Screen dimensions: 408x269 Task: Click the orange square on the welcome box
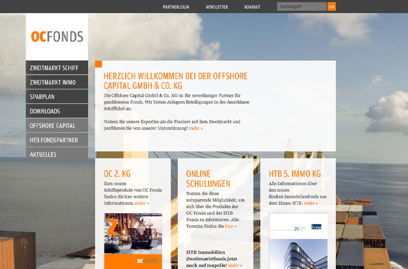(98, 64)
